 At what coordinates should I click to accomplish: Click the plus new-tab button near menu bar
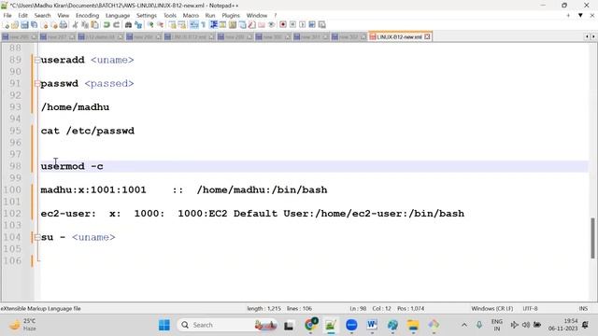(568, 15)
